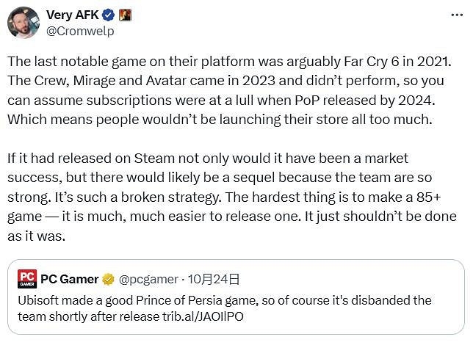Open Very AFK's profile picture
The height and width of the screenshot is (345, 473).
point(24,23)
